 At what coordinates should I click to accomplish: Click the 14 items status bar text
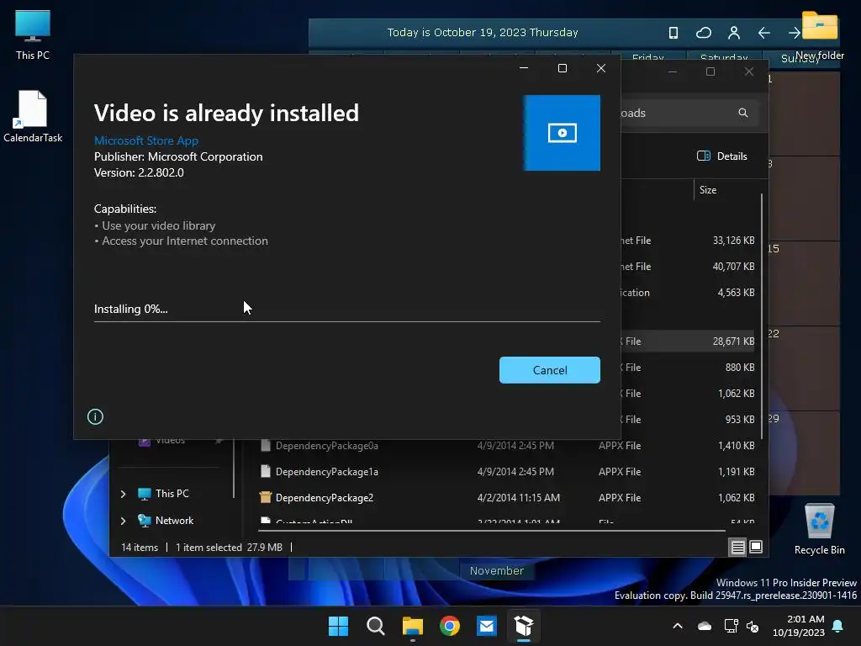click(x=140, y=548)
